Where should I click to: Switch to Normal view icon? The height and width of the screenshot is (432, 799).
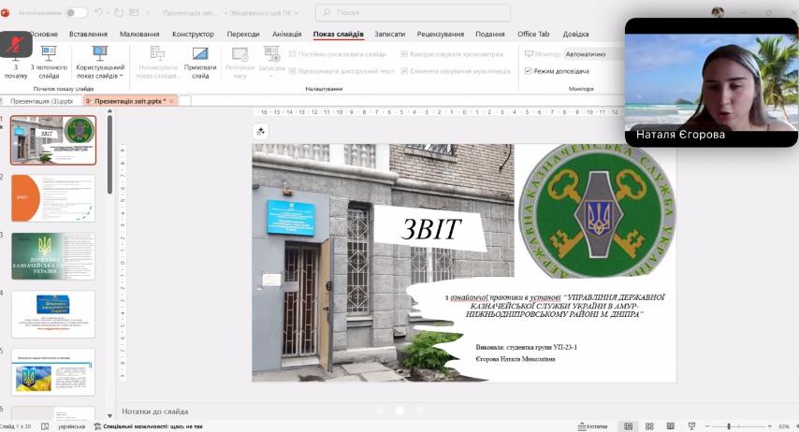point(629,426)
